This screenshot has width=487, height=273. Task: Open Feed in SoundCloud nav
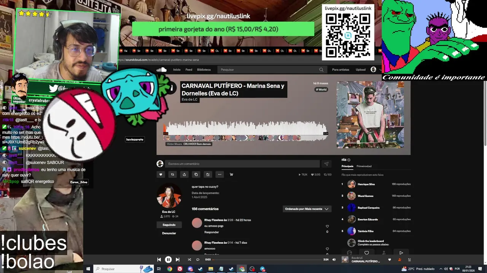(189, 69)
